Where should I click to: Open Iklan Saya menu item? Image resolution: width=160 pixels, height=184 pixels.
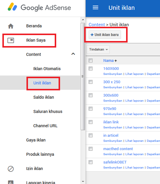click(36, 40)
